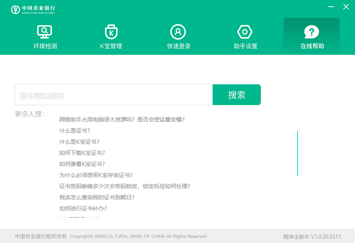Click 中国农业银行版权所有 footer text

[x=41, y=236]
